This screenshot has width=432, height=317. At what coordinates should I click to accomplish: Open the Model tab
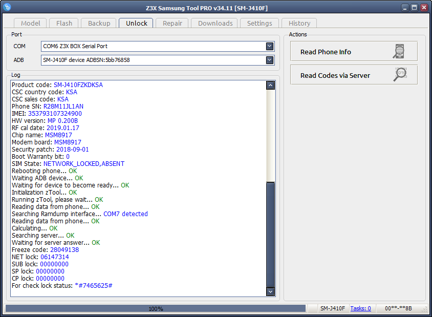tap(30, 23)
